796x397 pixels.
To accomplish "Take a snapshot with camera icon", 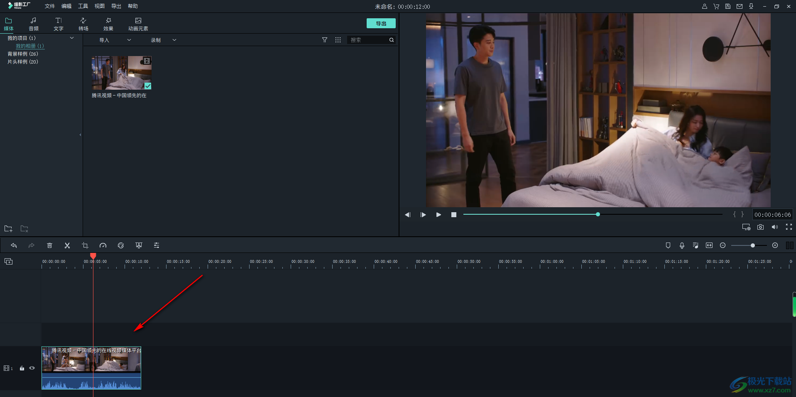I will tap(760, 227).
